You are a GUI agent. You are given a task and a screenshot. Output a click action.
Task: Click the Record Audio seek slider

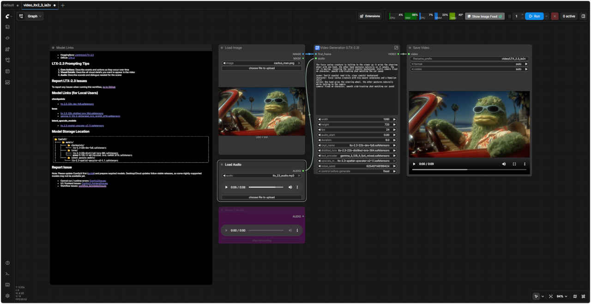click(x=266, y=230)
